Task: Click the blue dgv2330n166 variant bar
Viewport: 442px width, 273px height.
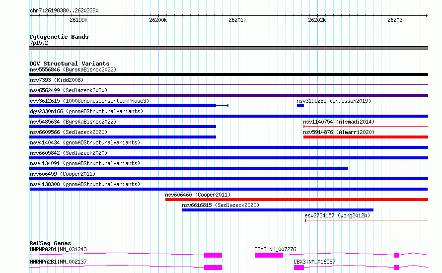Action: coord(228,116)
